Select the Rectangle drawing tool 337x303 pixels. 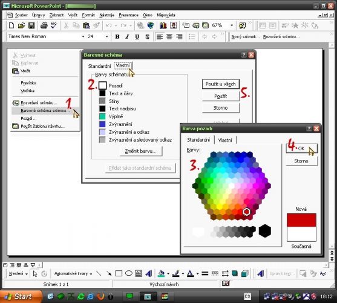point(119,273)
